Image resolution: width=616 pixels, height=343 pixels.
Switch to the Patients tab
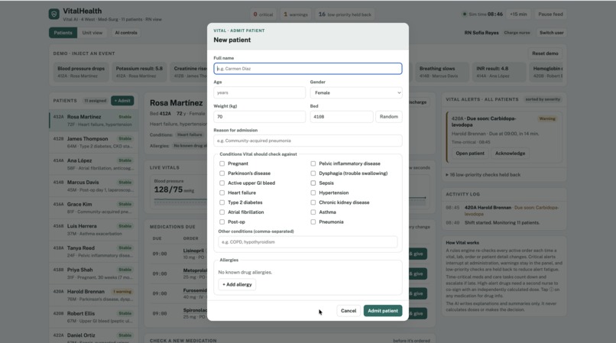[63, 33]
